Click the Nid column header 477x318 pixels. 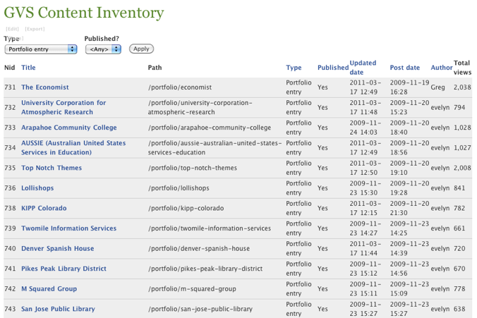(9, 68)
